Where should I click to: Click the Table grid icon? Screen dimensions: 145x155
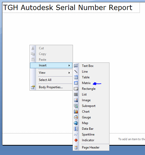pos(76,77)
